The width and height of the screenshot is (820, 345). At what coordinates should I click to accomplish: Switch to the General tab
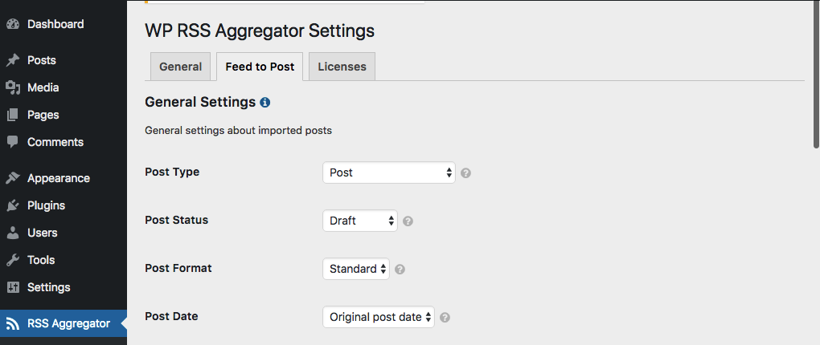click(x=180, y=67)
